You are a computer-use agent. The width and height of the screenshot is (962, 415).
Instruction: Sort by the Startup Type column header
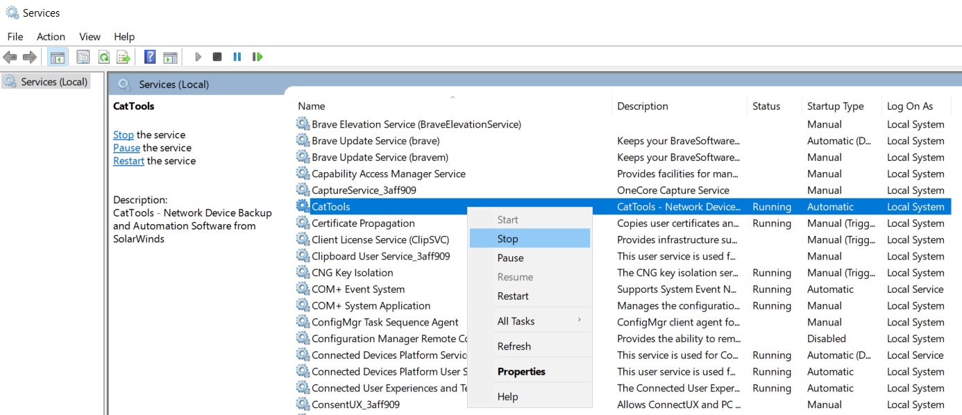point(835,105)
